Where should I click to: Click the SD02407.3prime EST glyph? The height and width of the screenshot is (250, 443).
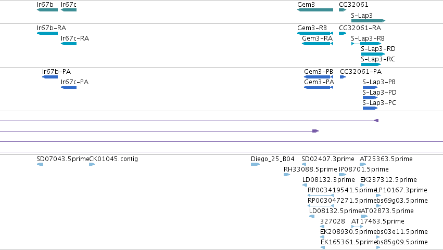(x=304, y=164)
